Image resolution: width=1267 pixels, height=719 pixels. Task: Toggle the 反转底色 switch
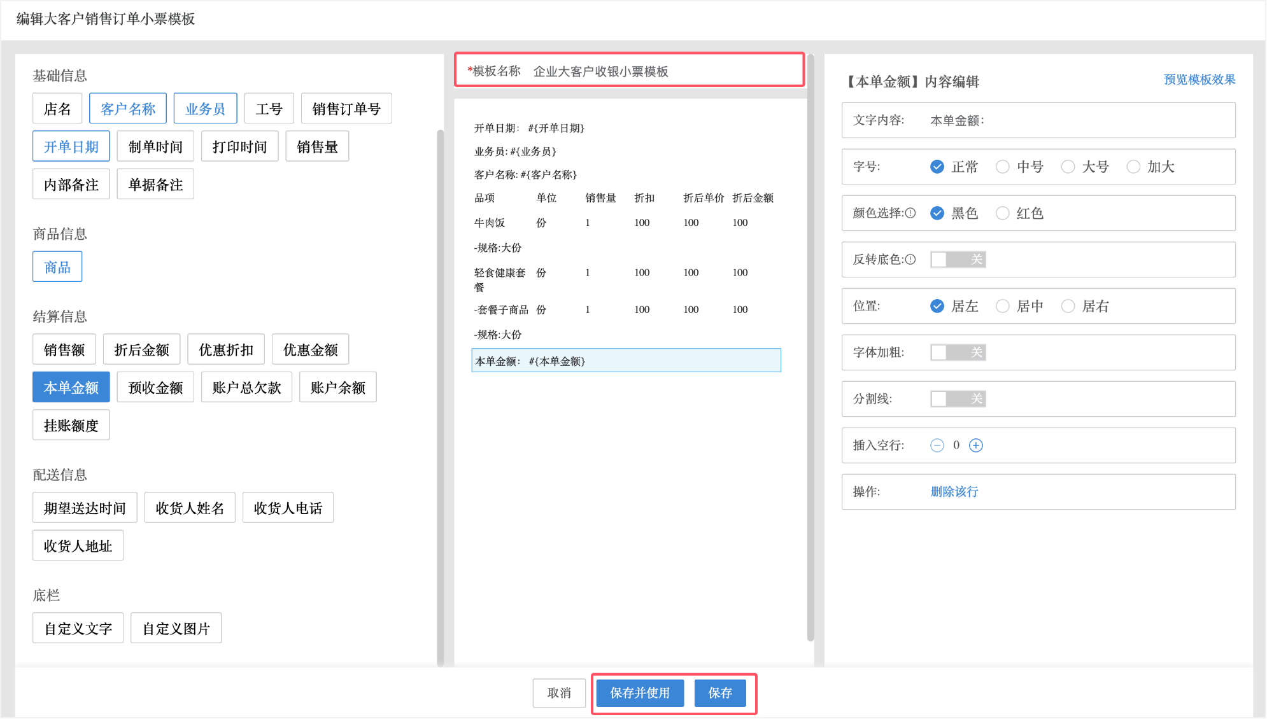click(x=958, y=260)
